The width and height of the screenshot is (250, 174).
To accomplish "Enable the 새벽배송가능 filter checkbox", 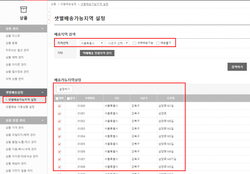I will click(x=134, y=43).
